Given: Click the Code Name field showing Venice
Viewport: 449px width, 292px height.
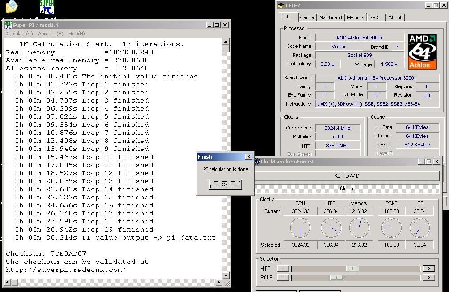Looking at the screenshot, I should pyautogui.click(x=339, y=47).
